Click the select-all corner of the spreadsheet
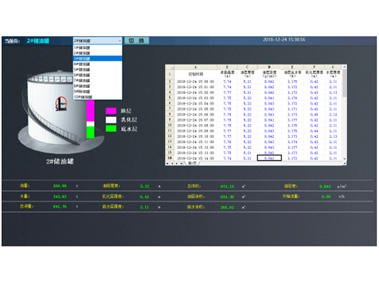The image size is (379, 284). tap(169, 68)
